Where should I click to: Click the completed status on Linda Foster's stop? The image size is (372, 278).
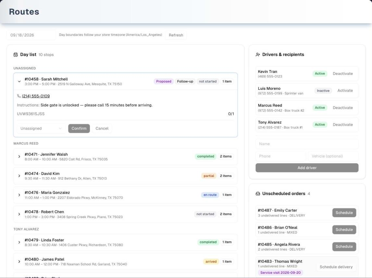click(x=208, y=242)
